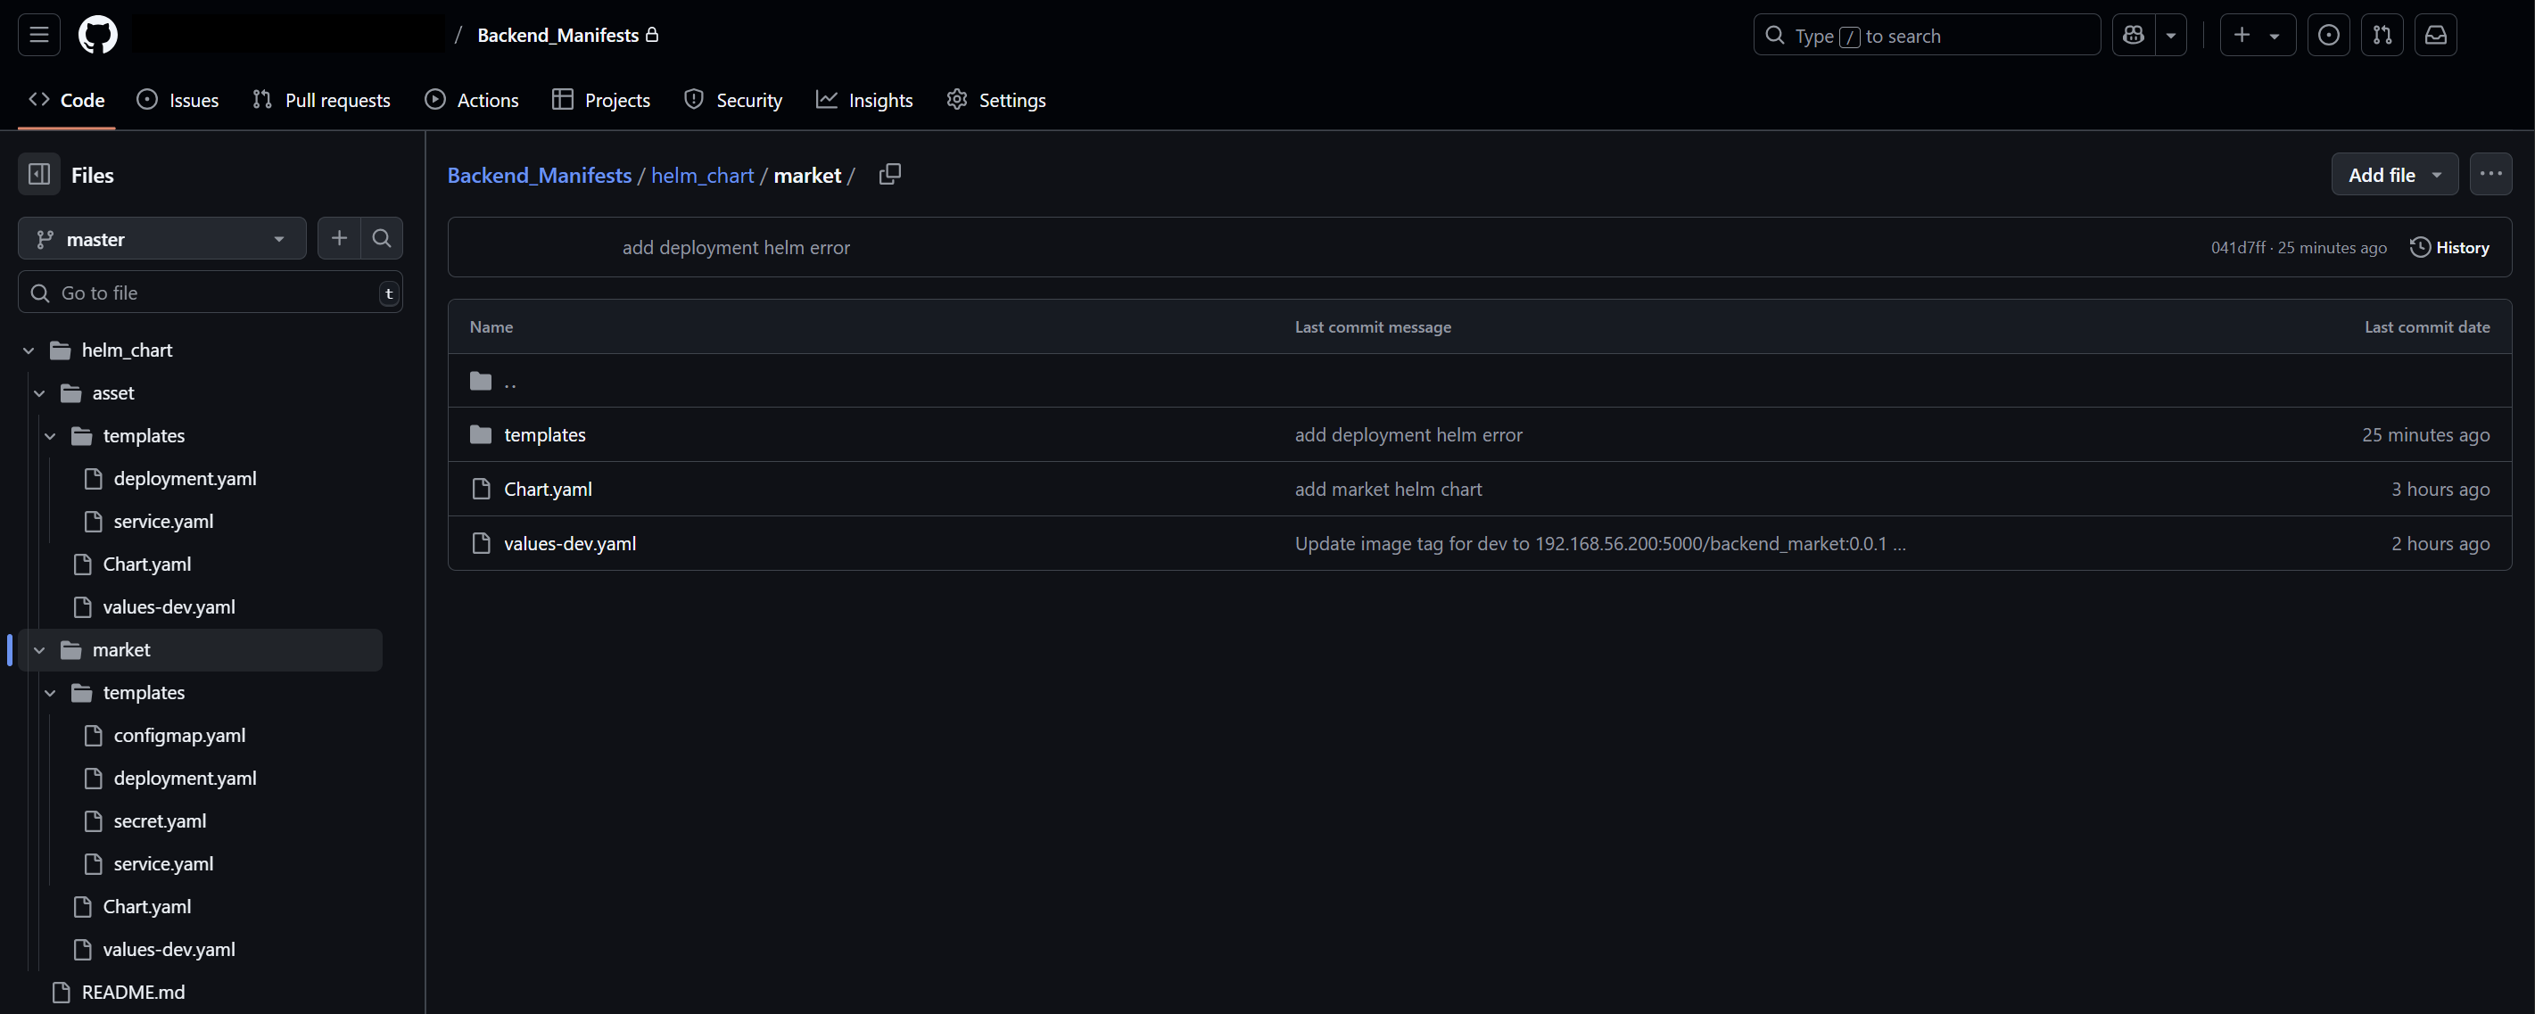The image size is (2535, 1014).
Task: Open your issues icon in header
Action: [x=2328, y=36]
